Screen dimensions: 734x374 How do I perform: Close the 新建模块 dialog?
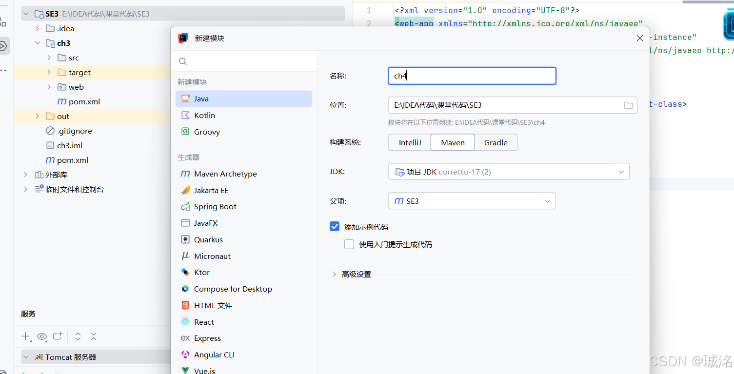[640, 38]
